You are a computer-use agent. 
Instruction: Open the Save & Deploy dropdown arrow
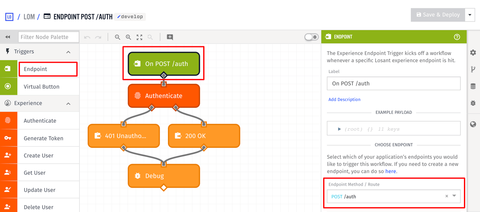pyautogui.click(x=470, y=15)
